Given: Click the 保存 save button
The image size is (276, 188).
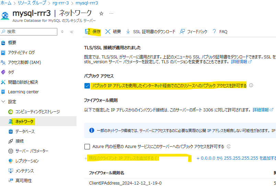Looking at the screenshot, I should (x=93, y=31).
